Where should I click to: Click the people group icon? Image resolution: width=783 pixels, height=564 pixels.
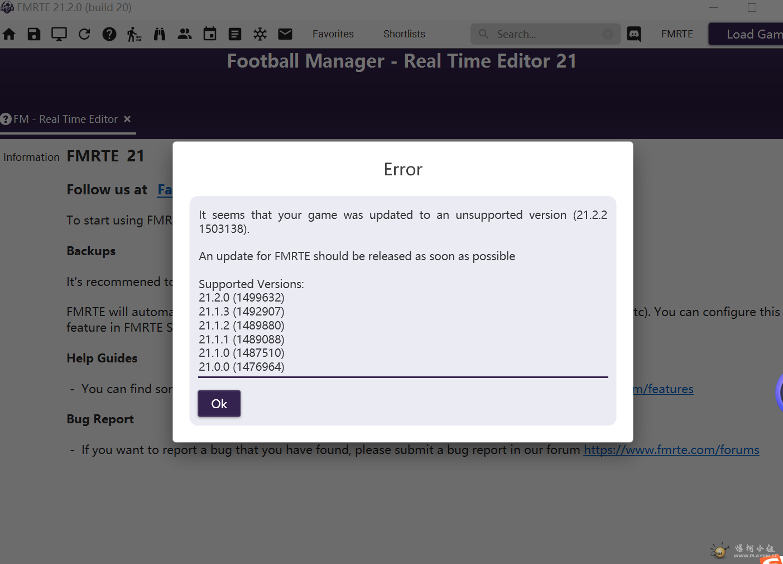(x=185, y=34)
